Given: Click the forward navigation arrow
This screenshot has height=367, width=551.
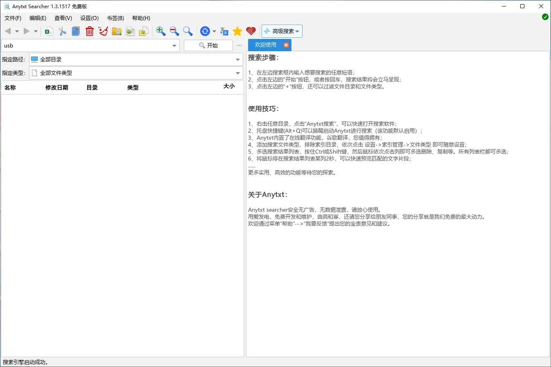Looking at the screenshot, I should pos(27,31).
